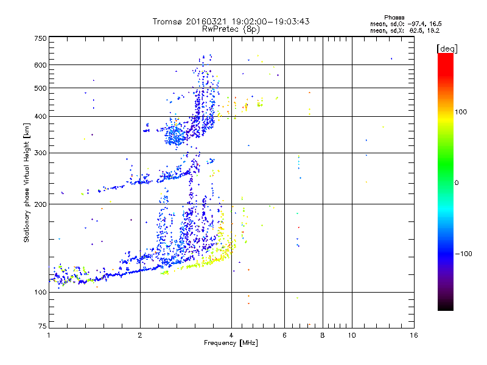Click the 'mean, sd,O: -97.4, 16.5' line
This screenshot has width=487, height=365.
coord(405,24)
